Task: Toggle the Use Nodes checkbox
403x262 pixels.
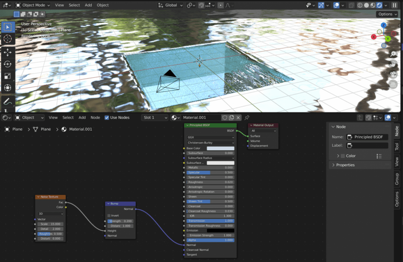Action: click(107, 118)
